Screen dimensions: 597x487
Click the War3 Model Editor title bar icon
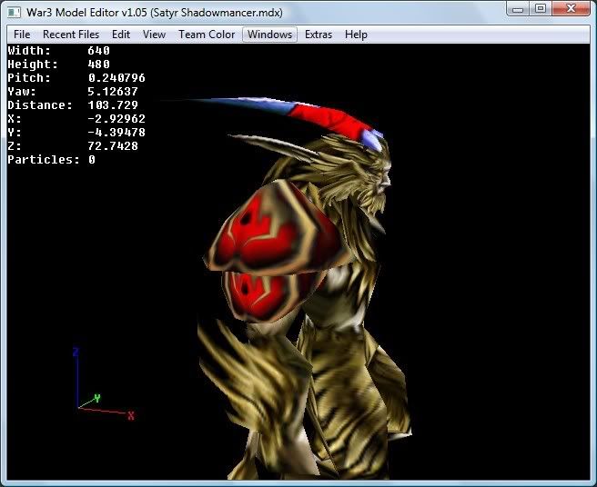(14, 12)
